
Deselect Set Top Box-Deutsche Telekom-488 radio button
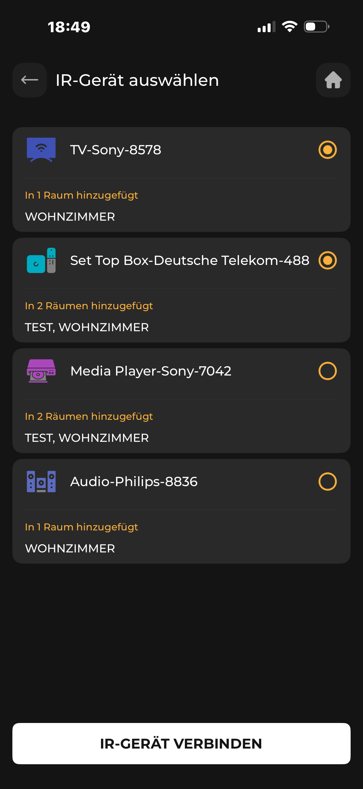coord(328,260)
